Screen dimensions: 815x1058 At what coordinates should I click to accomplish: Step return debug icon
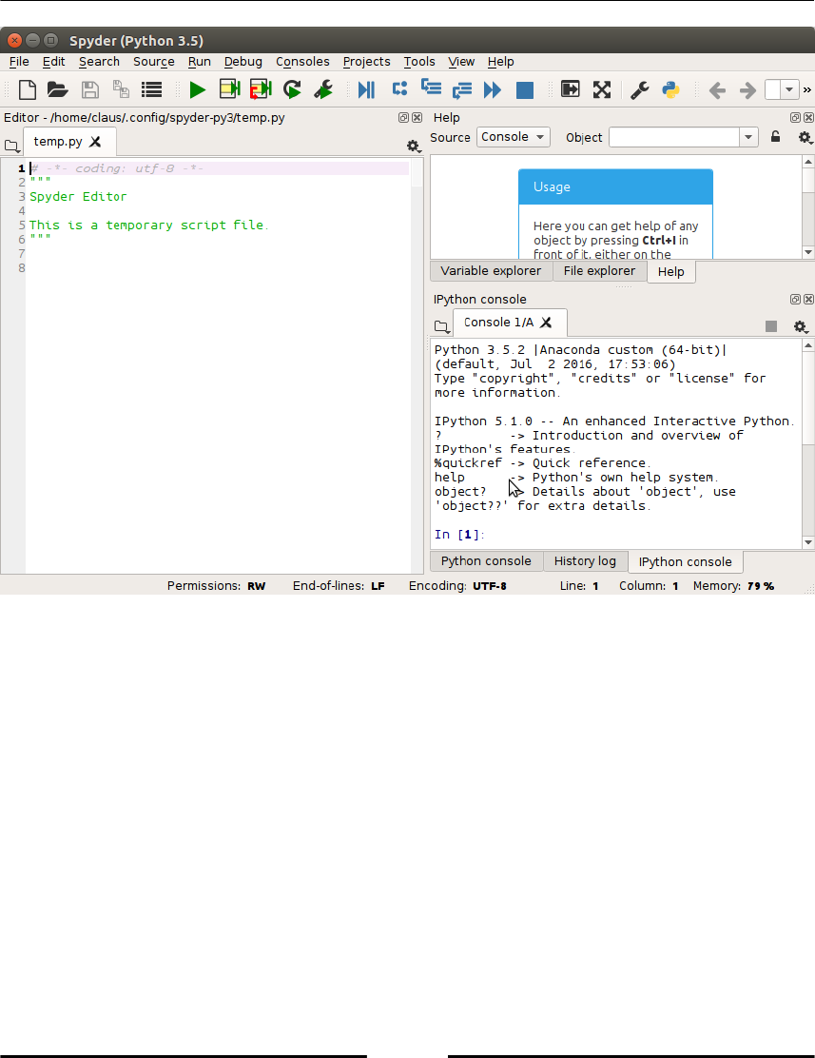[x=462, y=89]
